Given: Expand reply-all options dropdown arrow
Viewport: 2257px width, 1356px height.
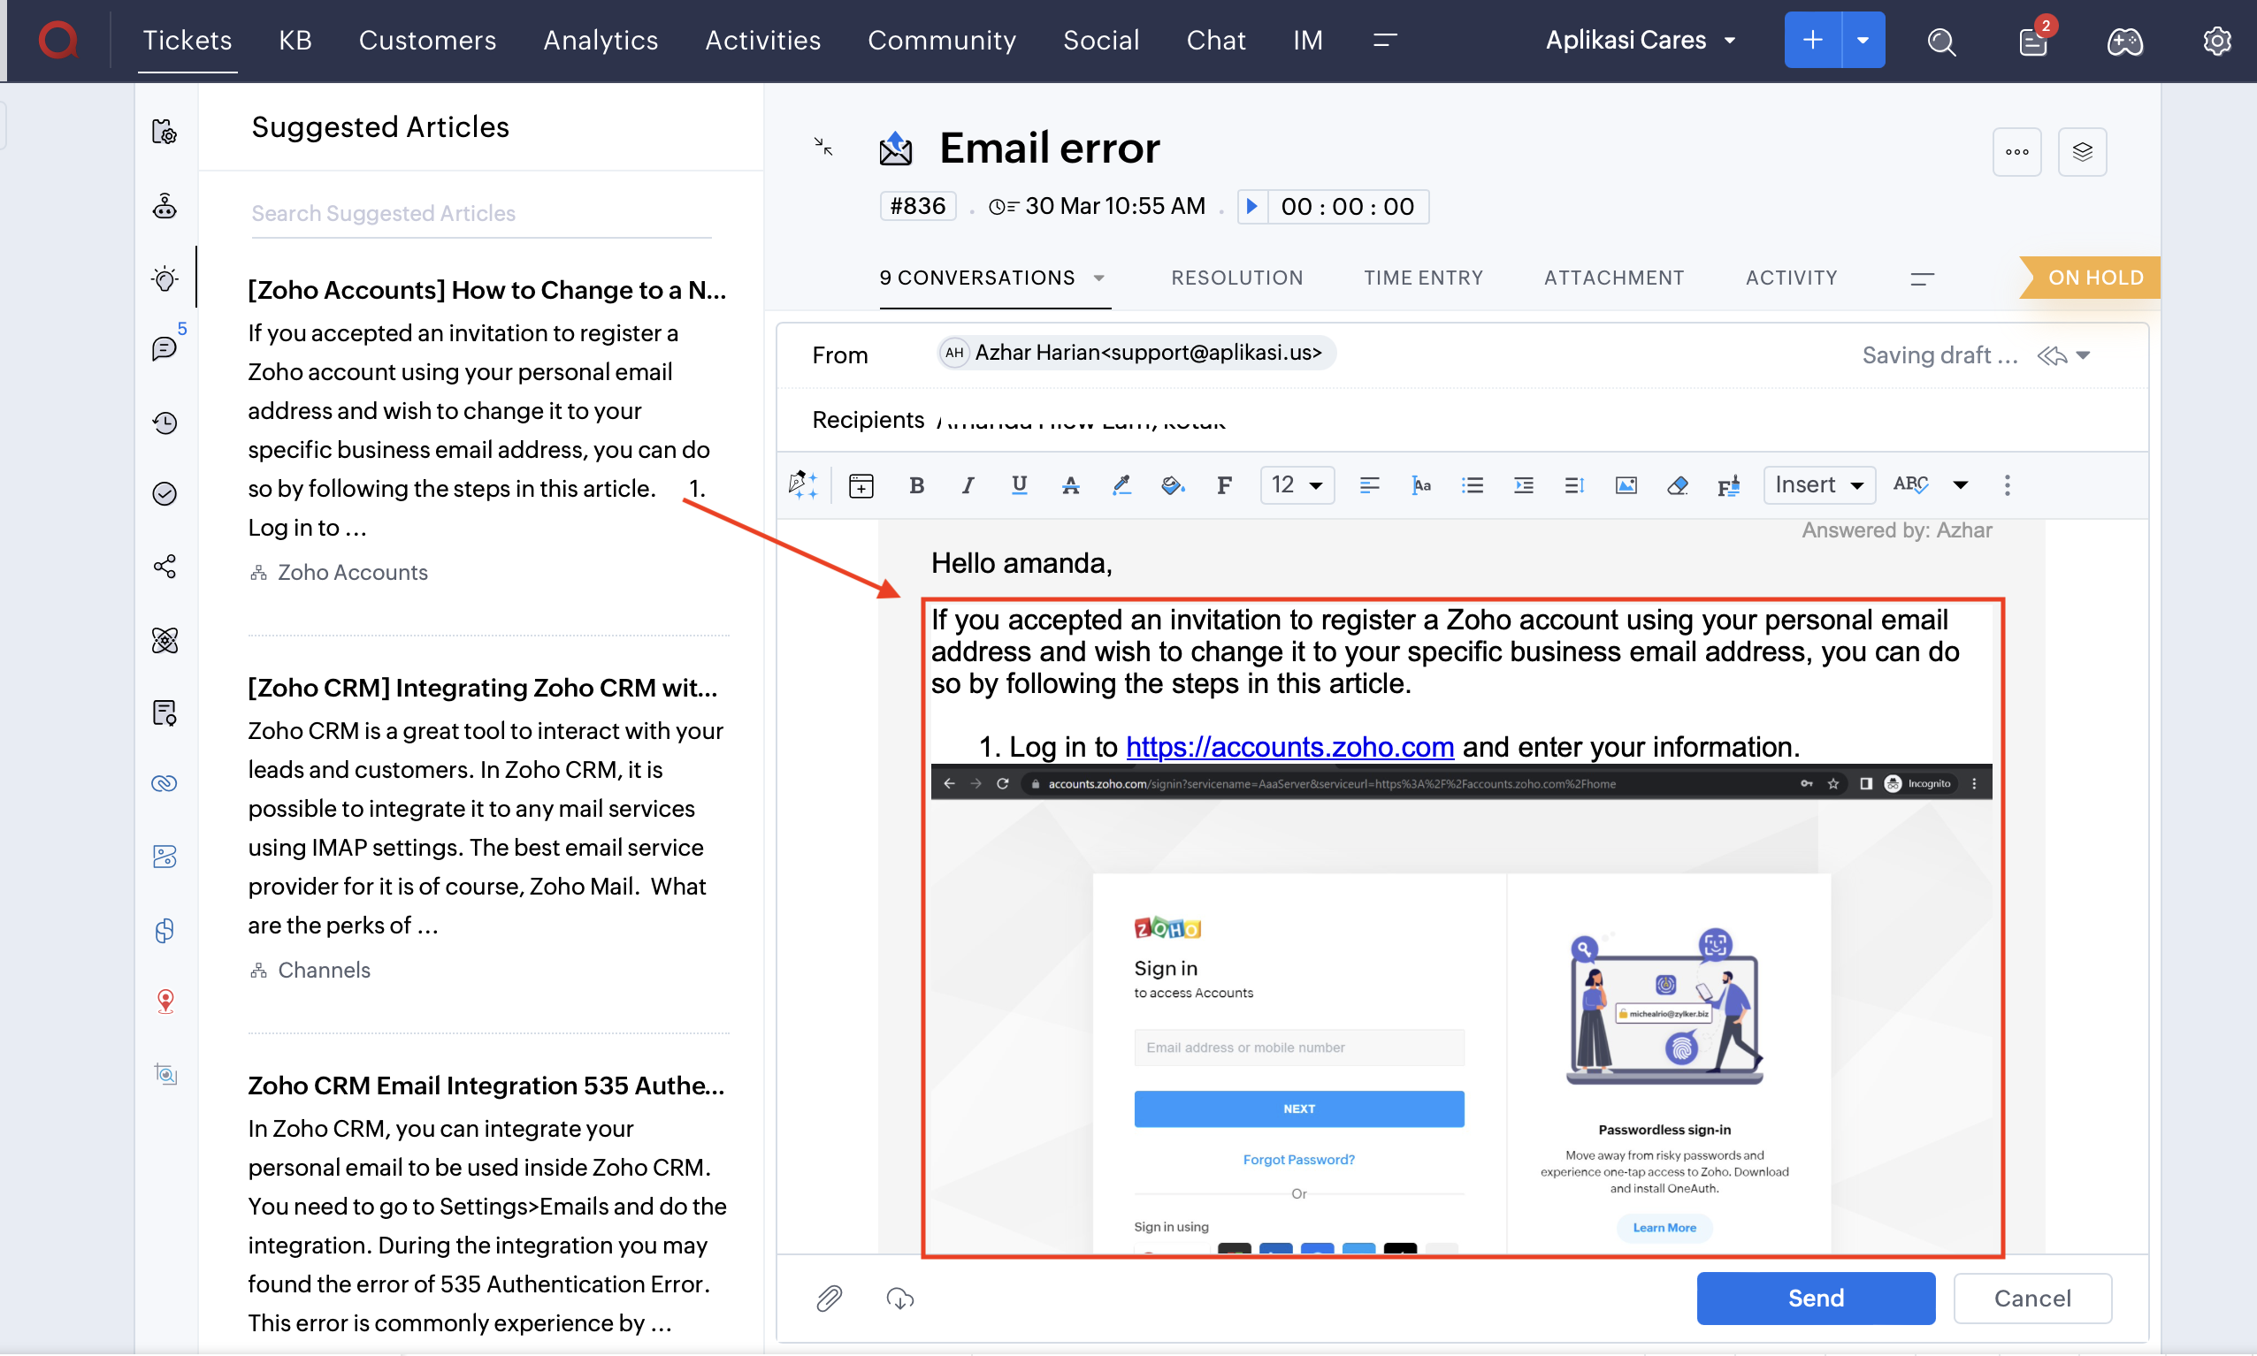Looking at the screenshot, I should [x=2083, y=355].
